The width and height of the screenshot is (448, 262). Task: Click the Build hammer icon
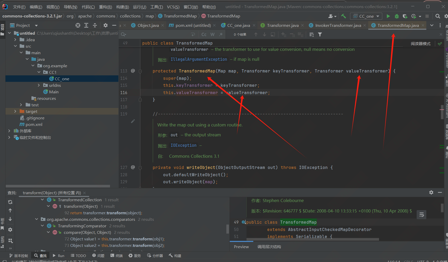click(343, 16)
